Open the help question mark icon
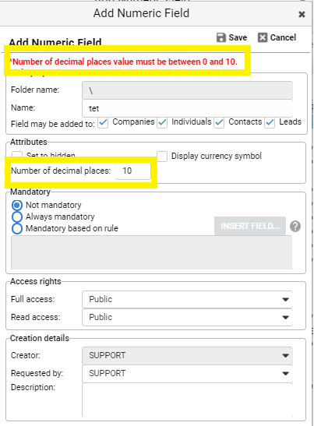This screenshot has width=314, height=426. pos(295,226)
